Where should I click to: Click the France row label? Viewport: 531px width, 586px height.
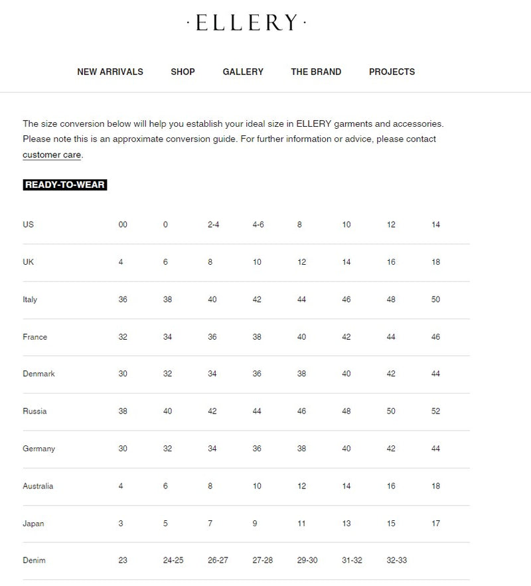[35, 337]
